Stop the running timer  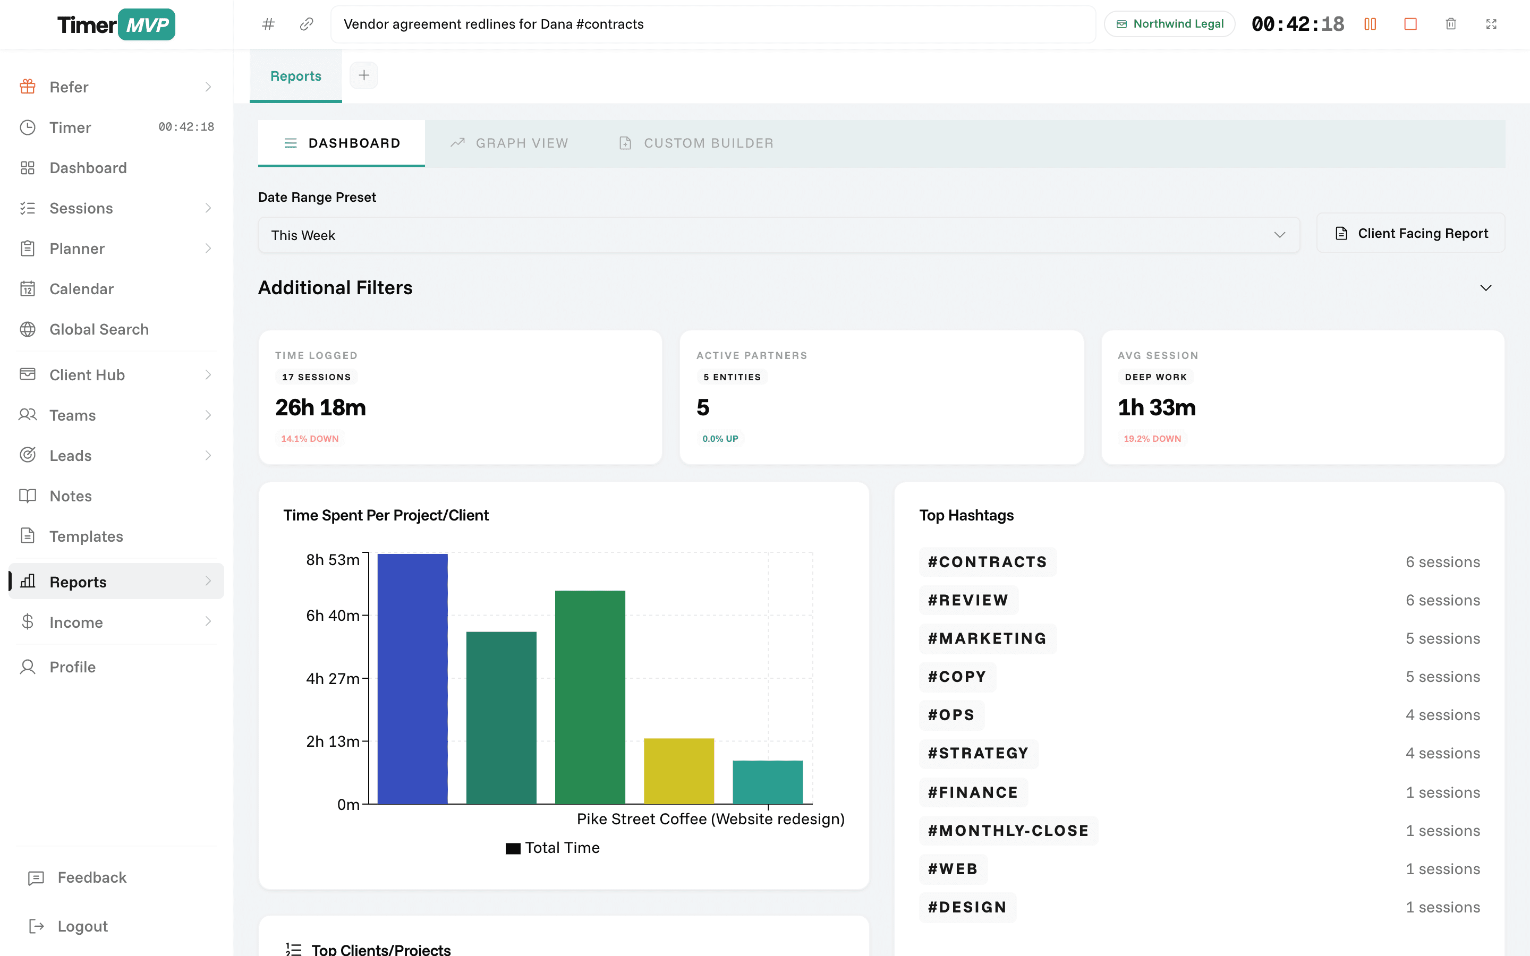pyautogui.click(x=1410, y=24)
